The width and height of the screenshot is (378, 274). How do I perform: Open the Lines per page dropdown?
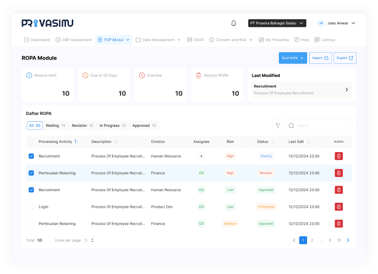[x=89, y=240]
